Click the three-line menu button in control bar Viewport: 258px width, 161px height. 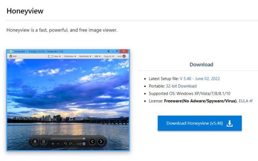(44, 141)
